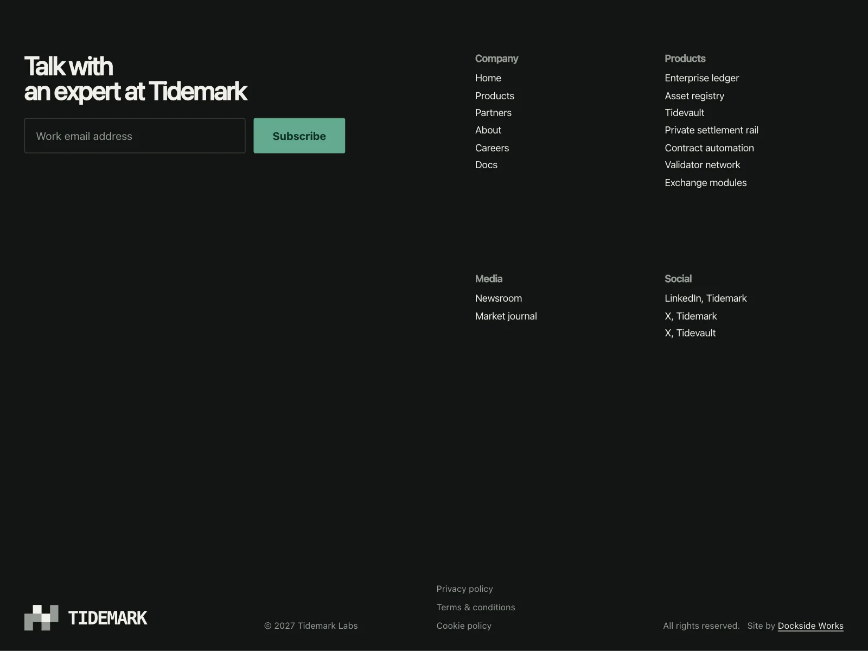Click the TIDEMARK wordmark text

(x=107, y=618)
